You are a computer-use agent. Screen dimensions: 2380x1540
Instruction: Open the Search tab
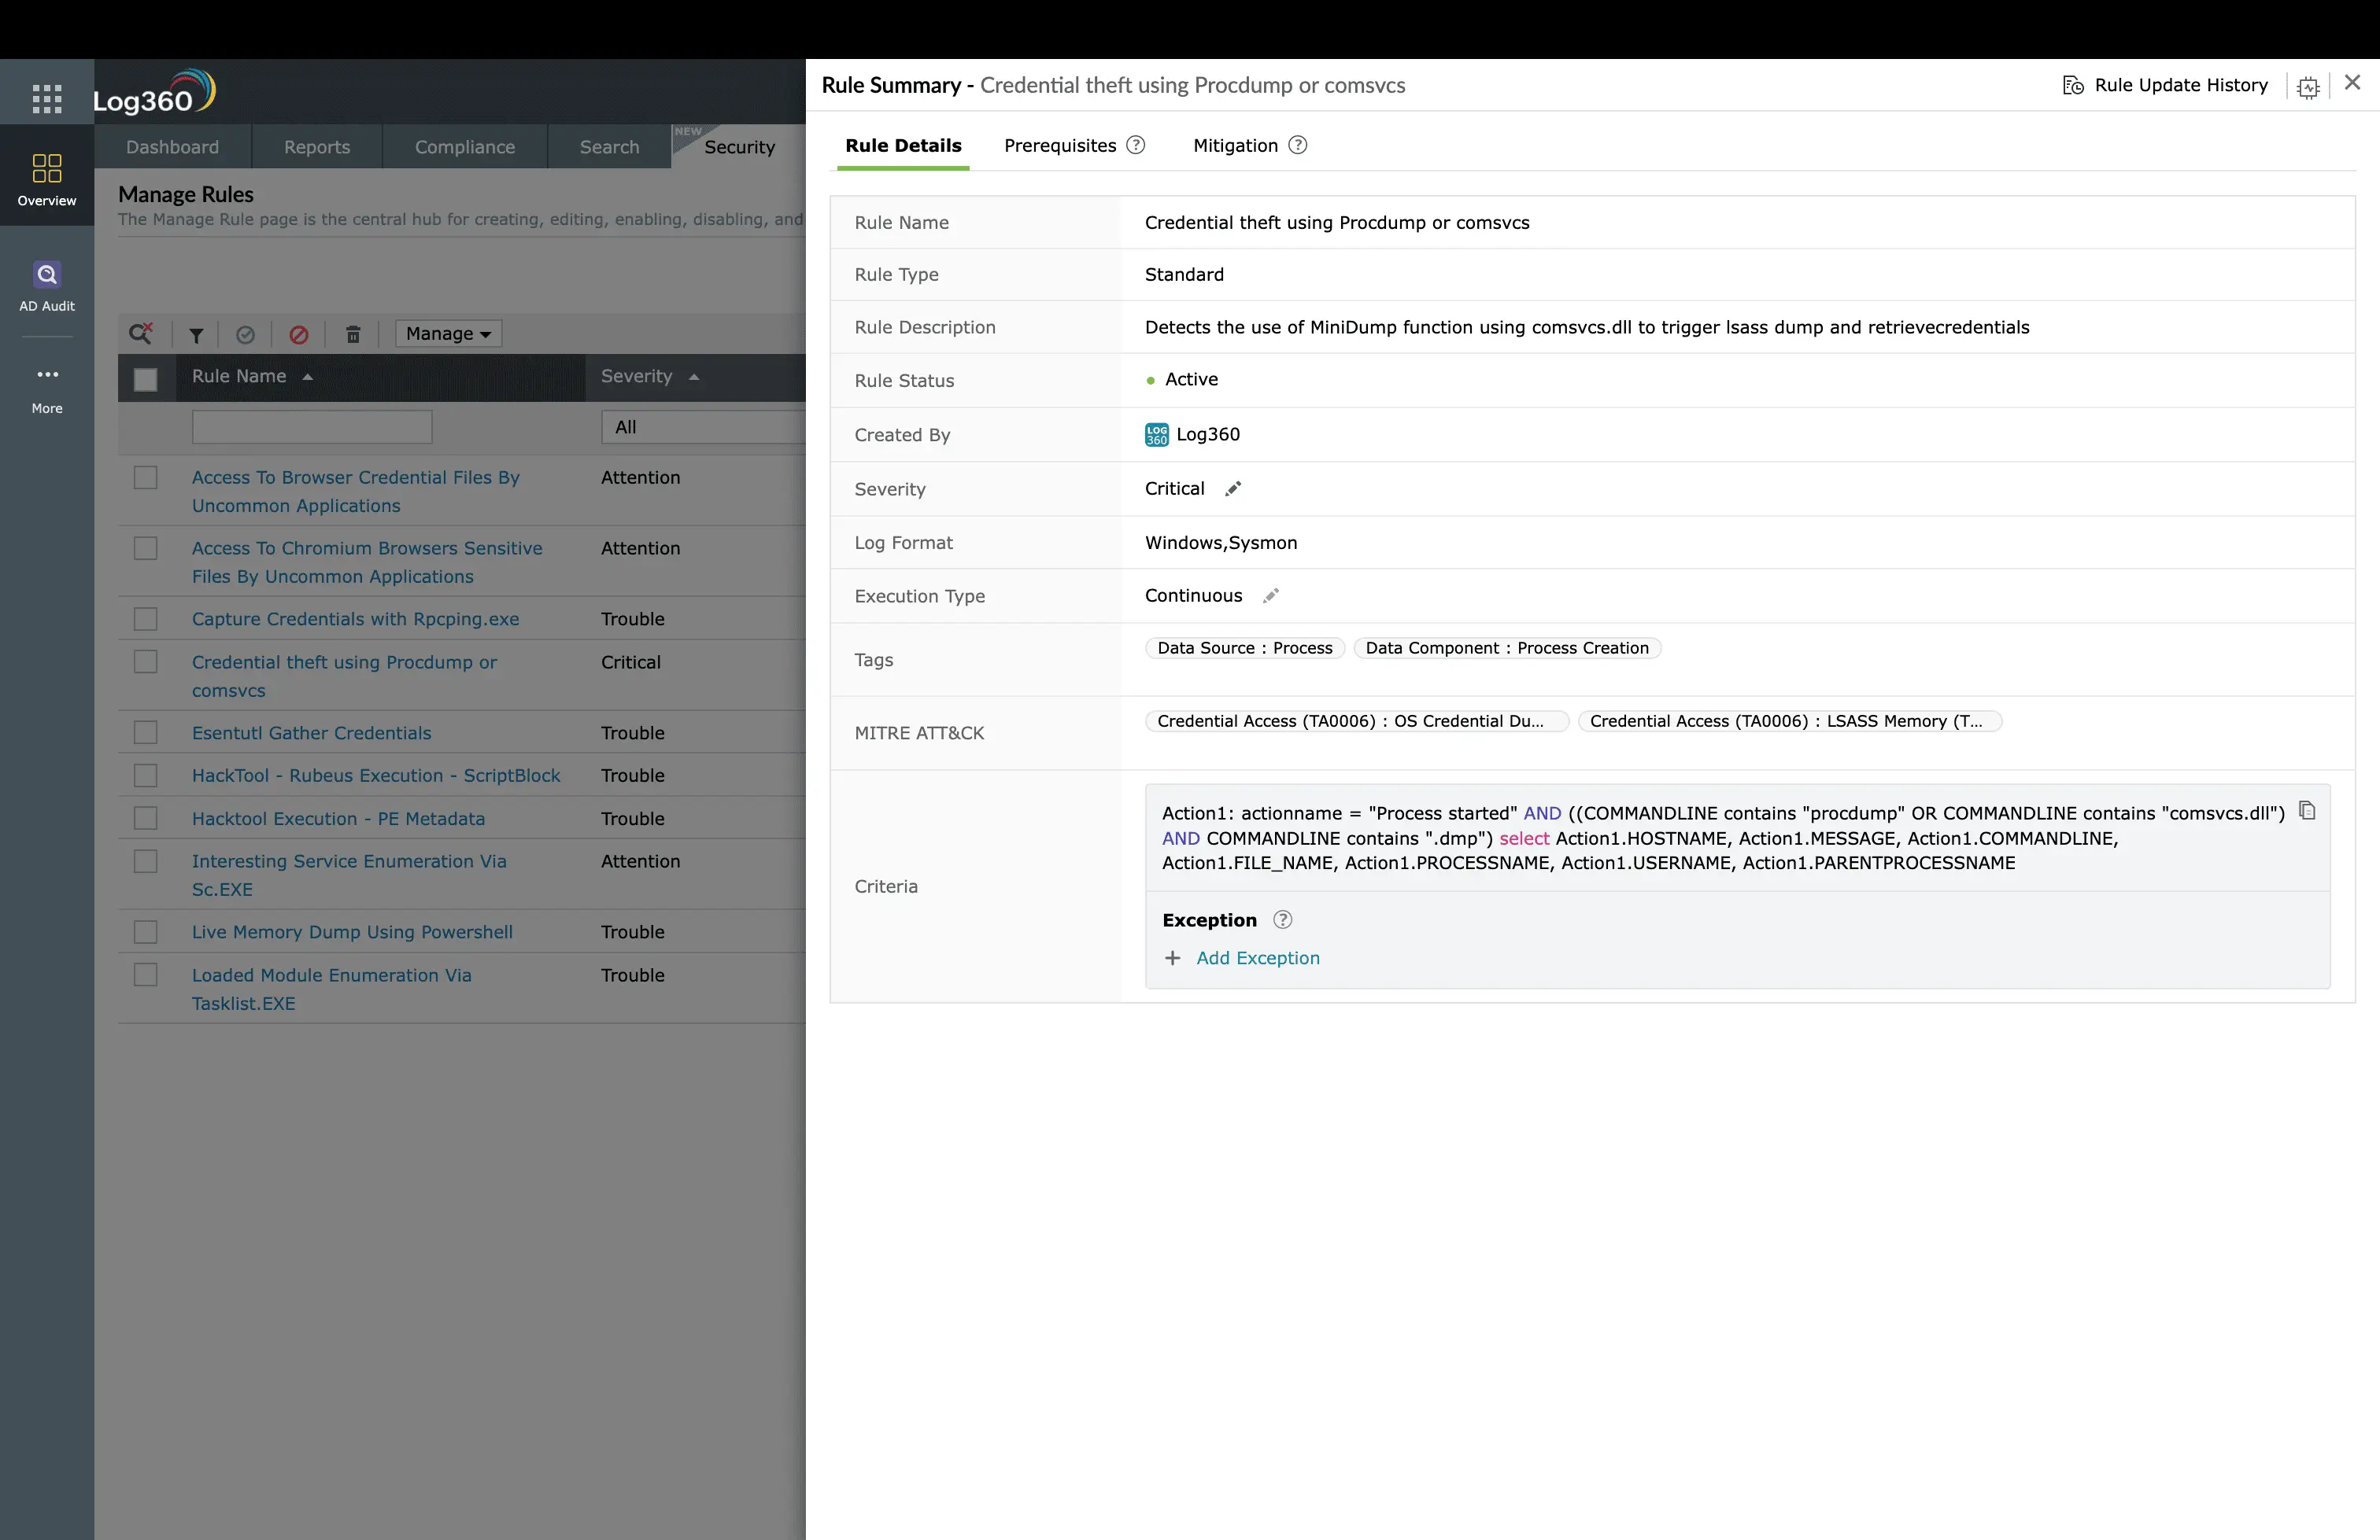tap(609, 147)
